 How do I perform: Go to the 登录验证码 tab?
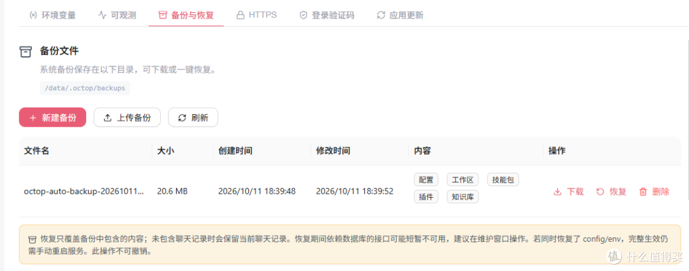(x=327, y=15)
